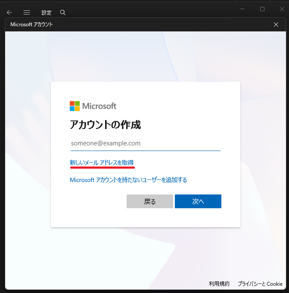Click the 戻る button

pyautogui.click(x=149, y=201)
